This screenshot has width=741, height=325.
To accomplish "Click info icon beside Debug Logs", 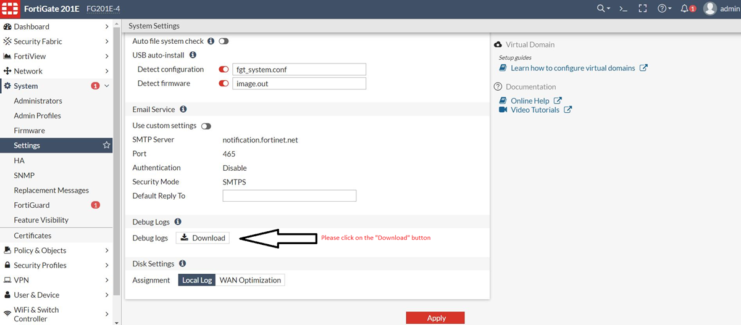I will (178, 221).
